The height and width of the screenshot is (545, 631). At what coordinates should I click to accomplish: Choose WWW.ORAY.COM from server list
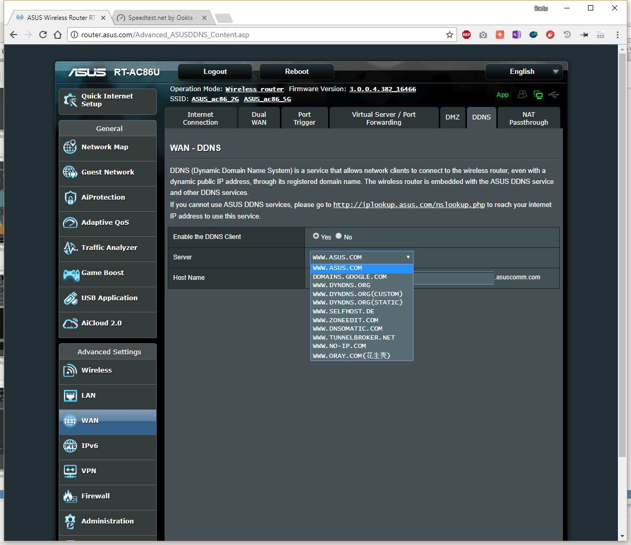(x=362, y=356)
